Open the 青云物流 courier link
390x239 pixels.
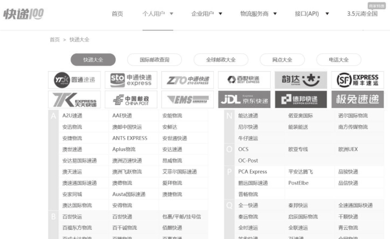click(x=348, y=228)
